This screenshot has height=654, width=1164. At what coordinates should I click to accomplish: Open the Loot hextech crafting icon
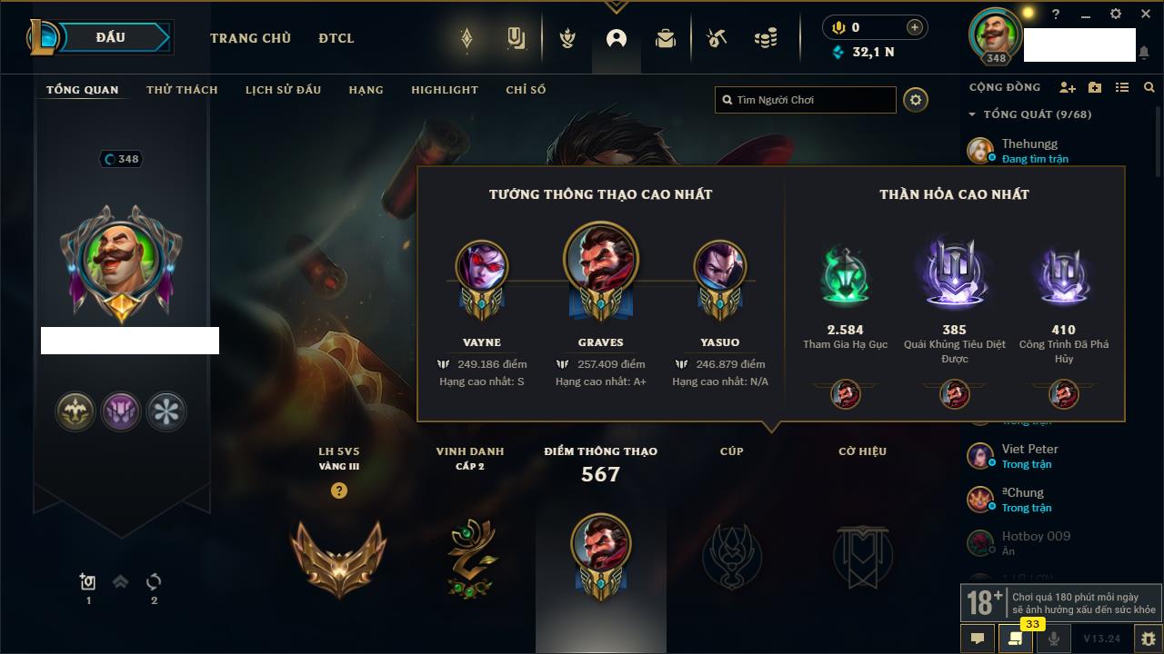717,38
